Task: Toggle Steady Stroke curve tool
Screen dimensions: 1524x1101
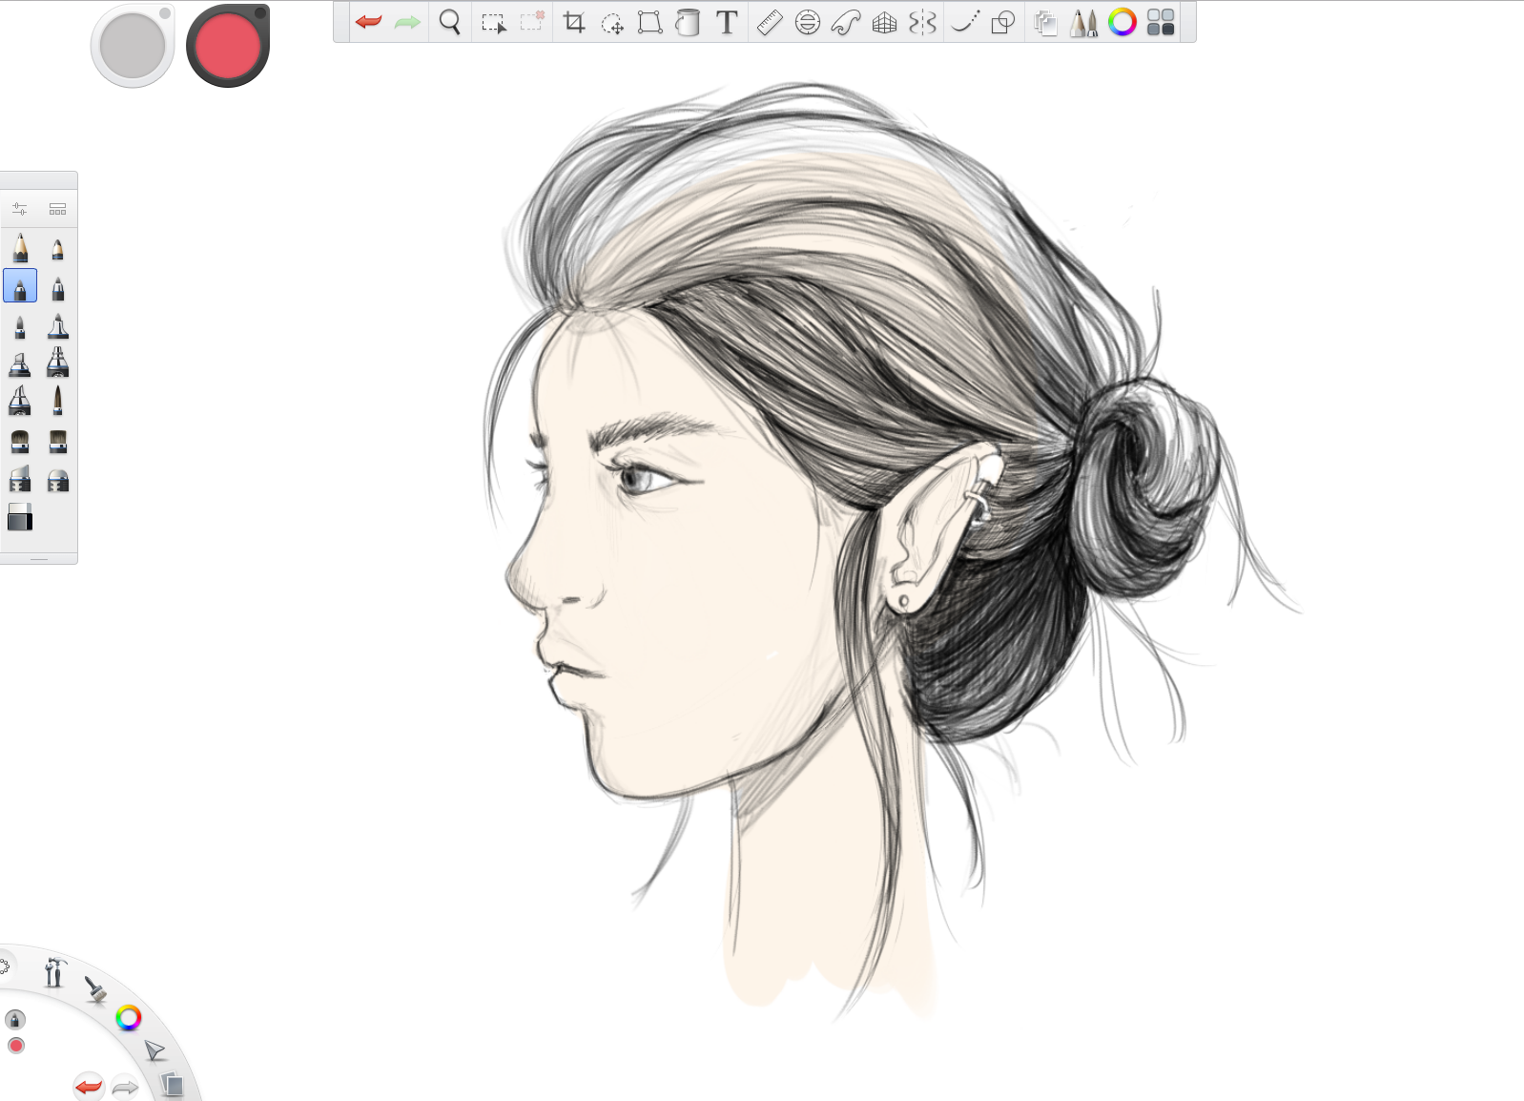Action: (965, 22)
